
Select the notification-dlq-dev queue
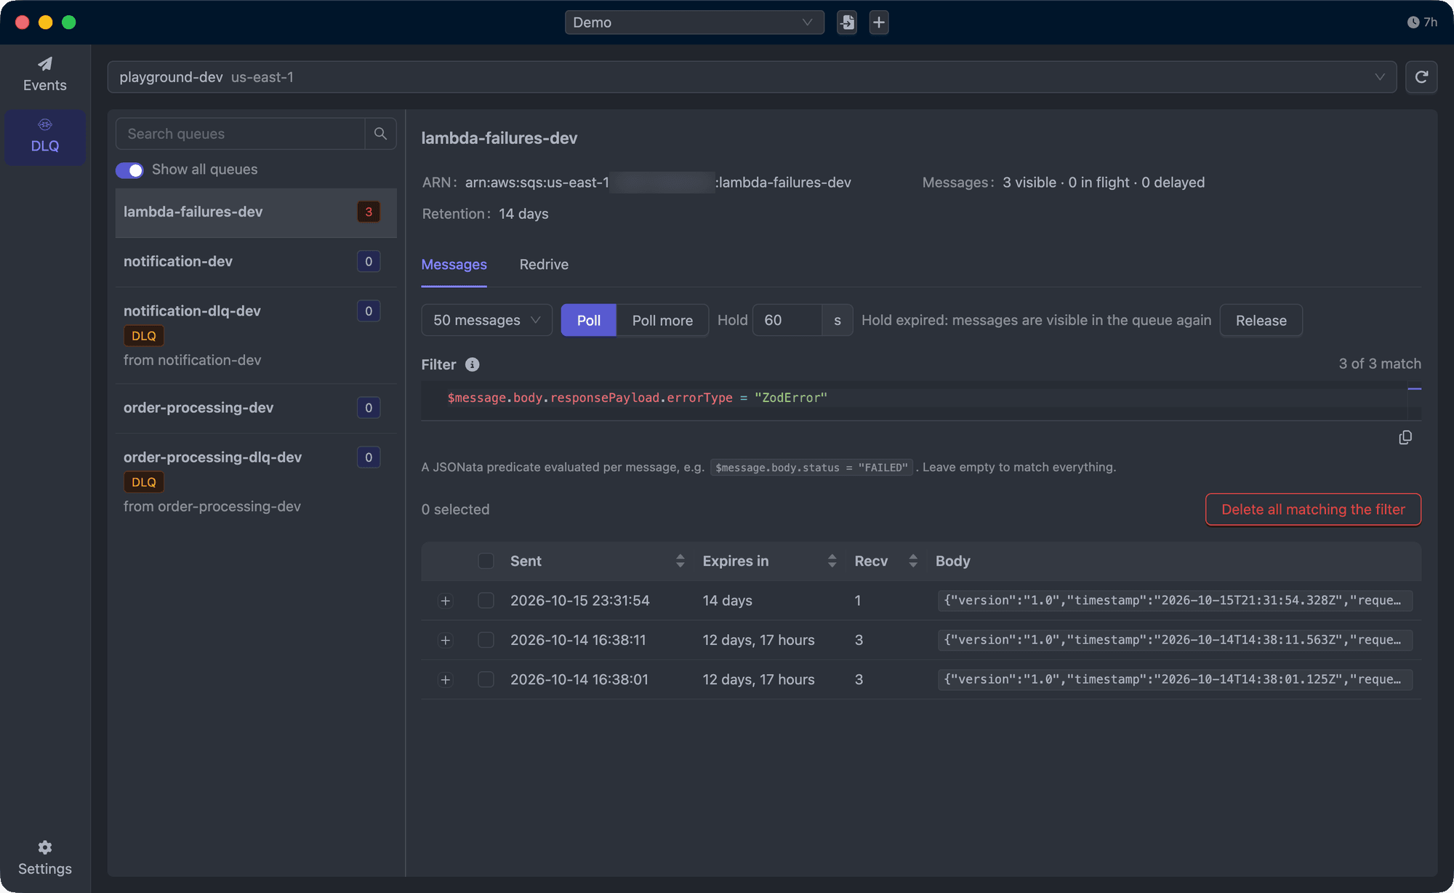[x=256, y=335]
